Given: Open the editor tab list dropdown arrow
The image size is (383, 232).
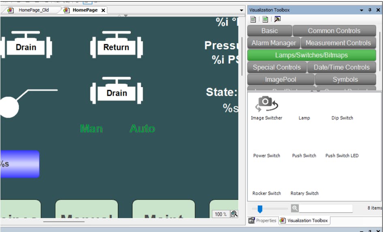Looking at the screenshot, I should click(x=242, y=10).
